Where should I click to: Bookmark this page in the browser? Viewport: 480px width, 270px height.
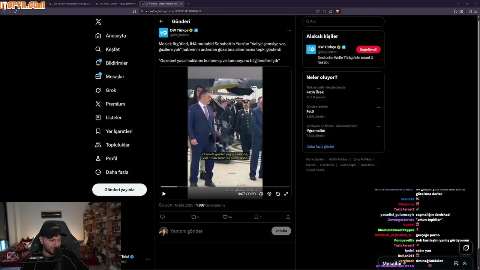[135, 11]
